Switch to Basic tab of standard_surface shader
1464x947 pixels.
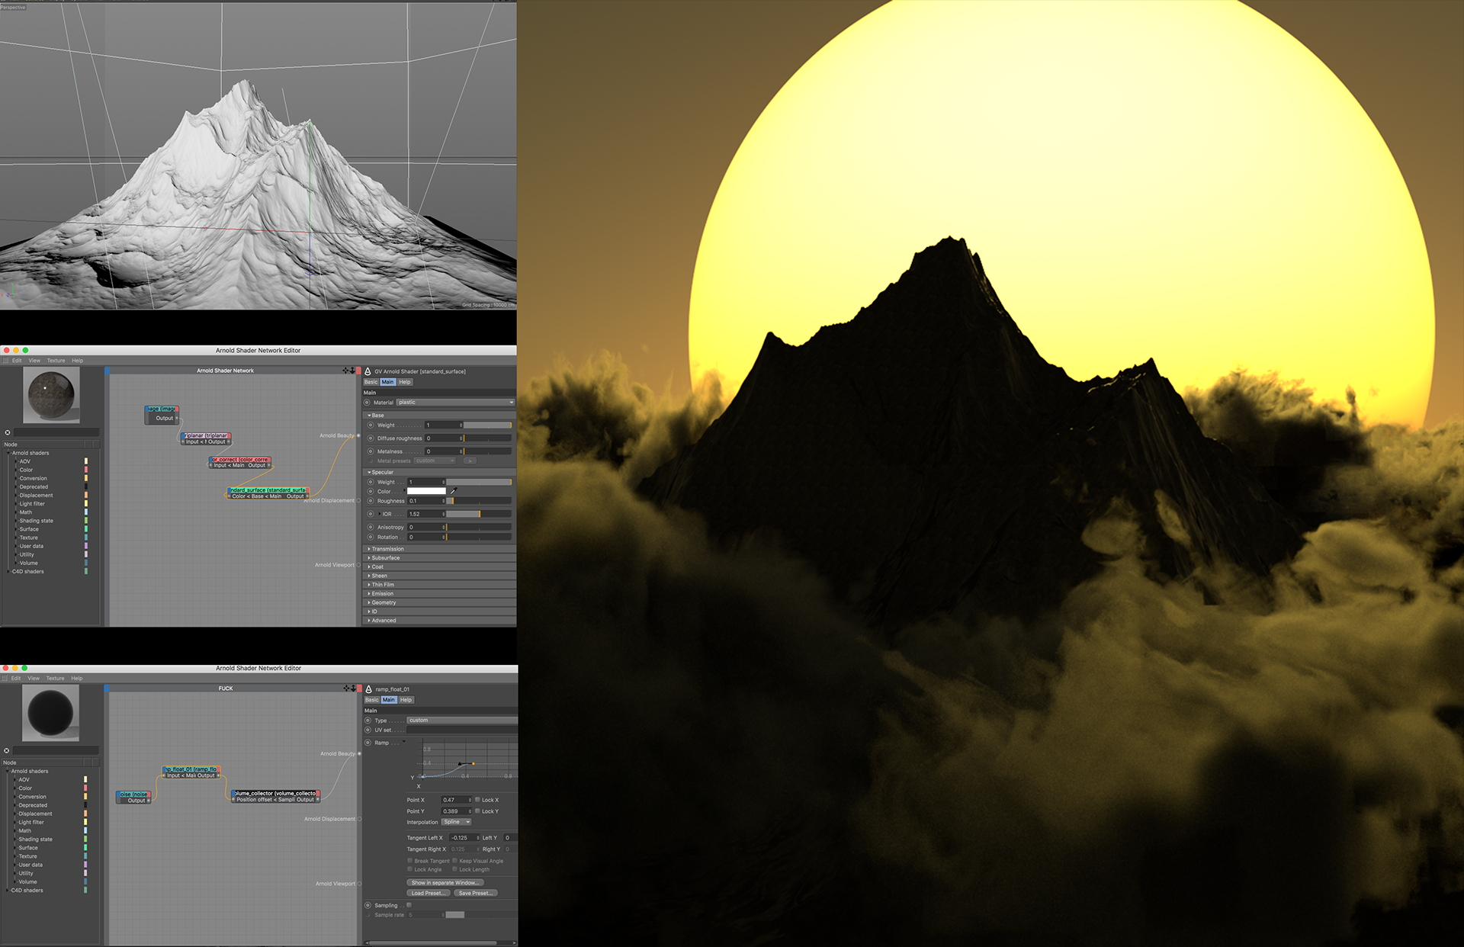click(371, 382)
